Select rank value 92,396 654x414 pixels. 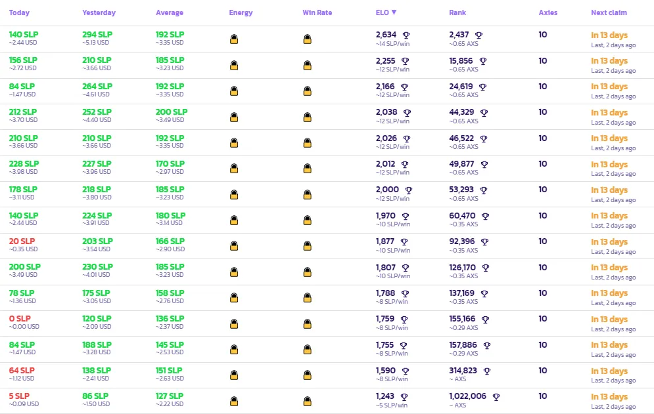point(461,241)
